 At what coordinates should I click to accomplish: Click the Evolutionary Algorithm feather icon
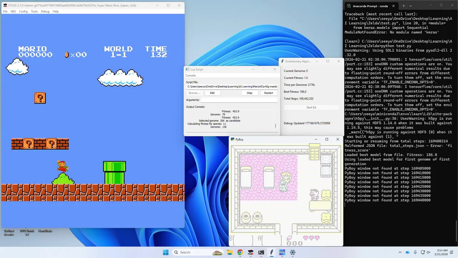tap(282, 61)
